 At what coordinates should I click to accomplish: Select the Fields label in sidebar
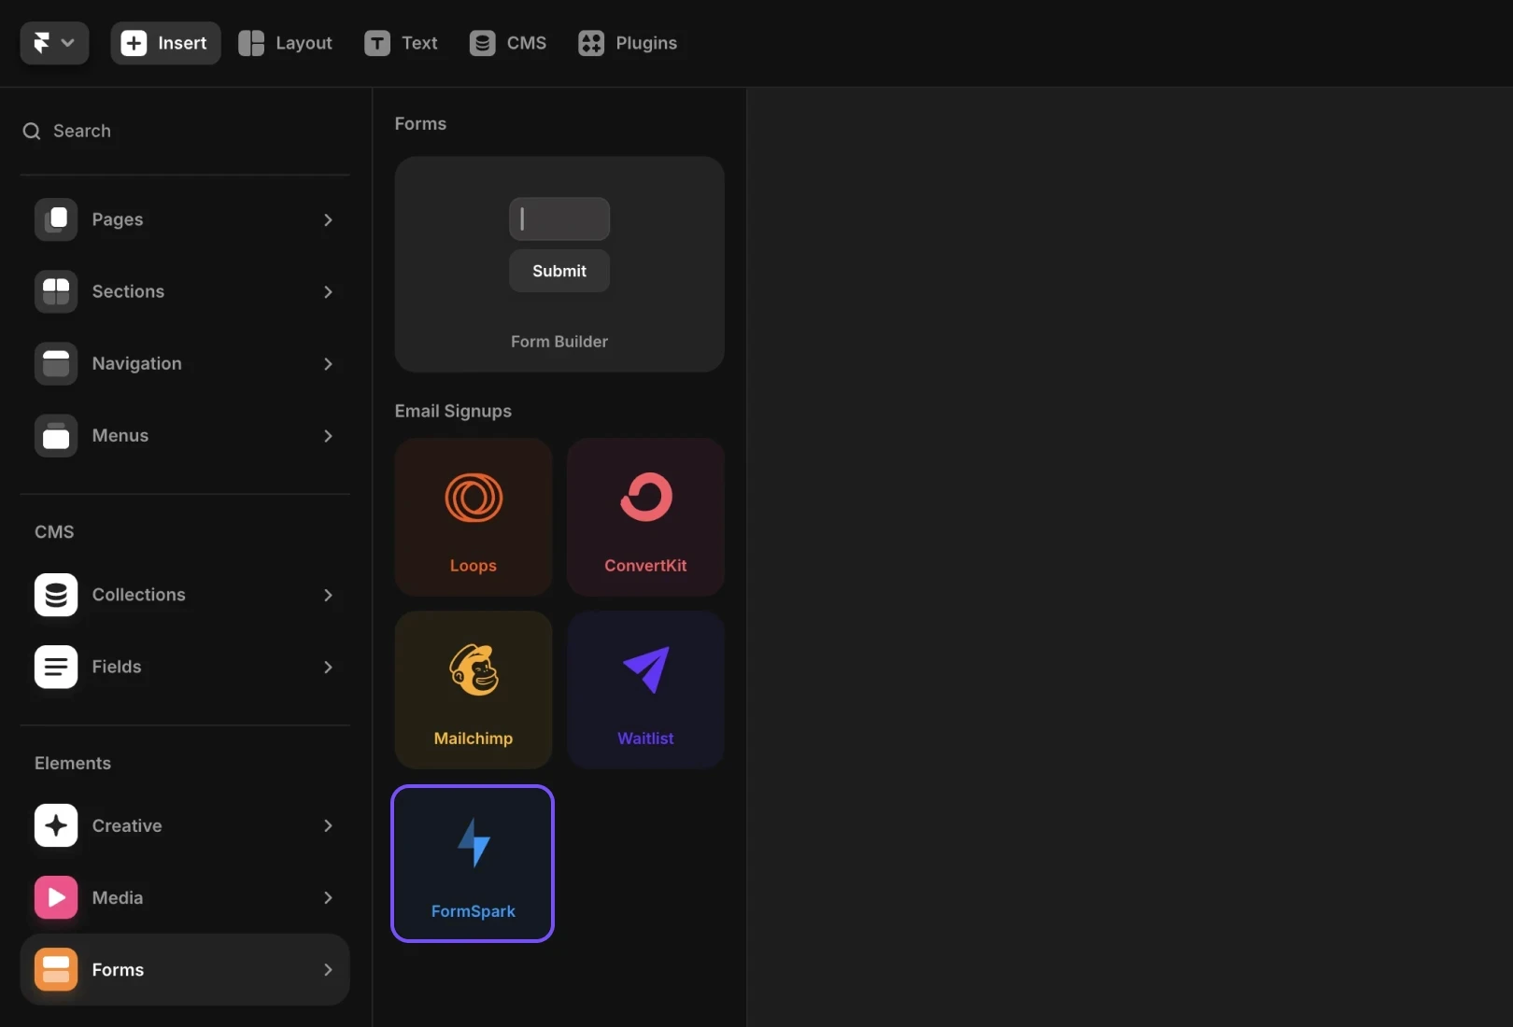pyautogui.click(x=117, y=667)
